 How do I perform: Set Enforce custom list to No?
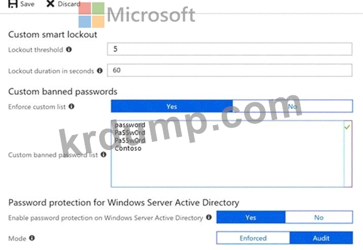[x=293, y=106]
